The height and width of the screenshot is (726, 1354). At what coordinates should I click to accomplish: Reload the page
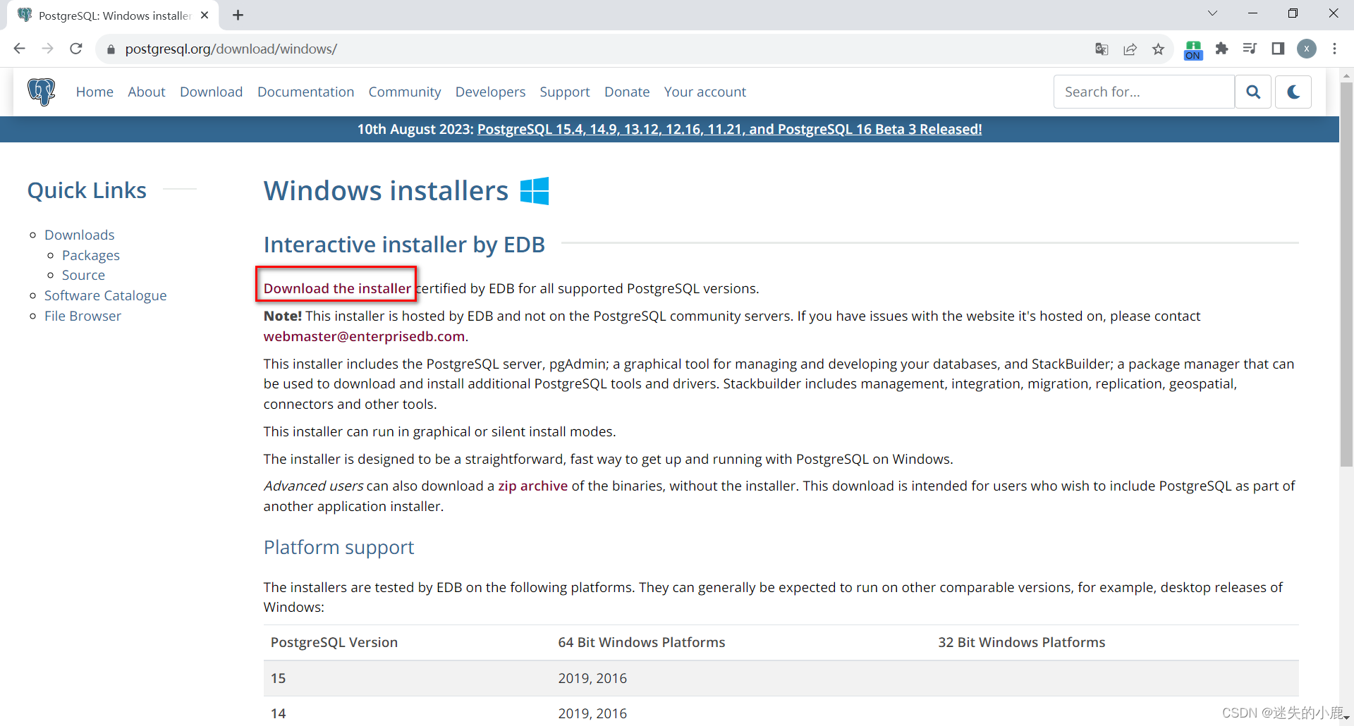(76, 49)
